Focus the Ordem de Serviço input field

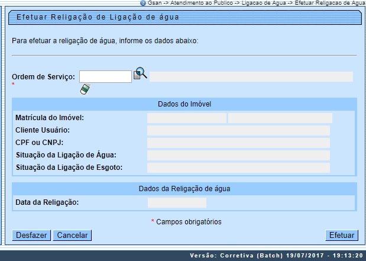coord(105,76)
